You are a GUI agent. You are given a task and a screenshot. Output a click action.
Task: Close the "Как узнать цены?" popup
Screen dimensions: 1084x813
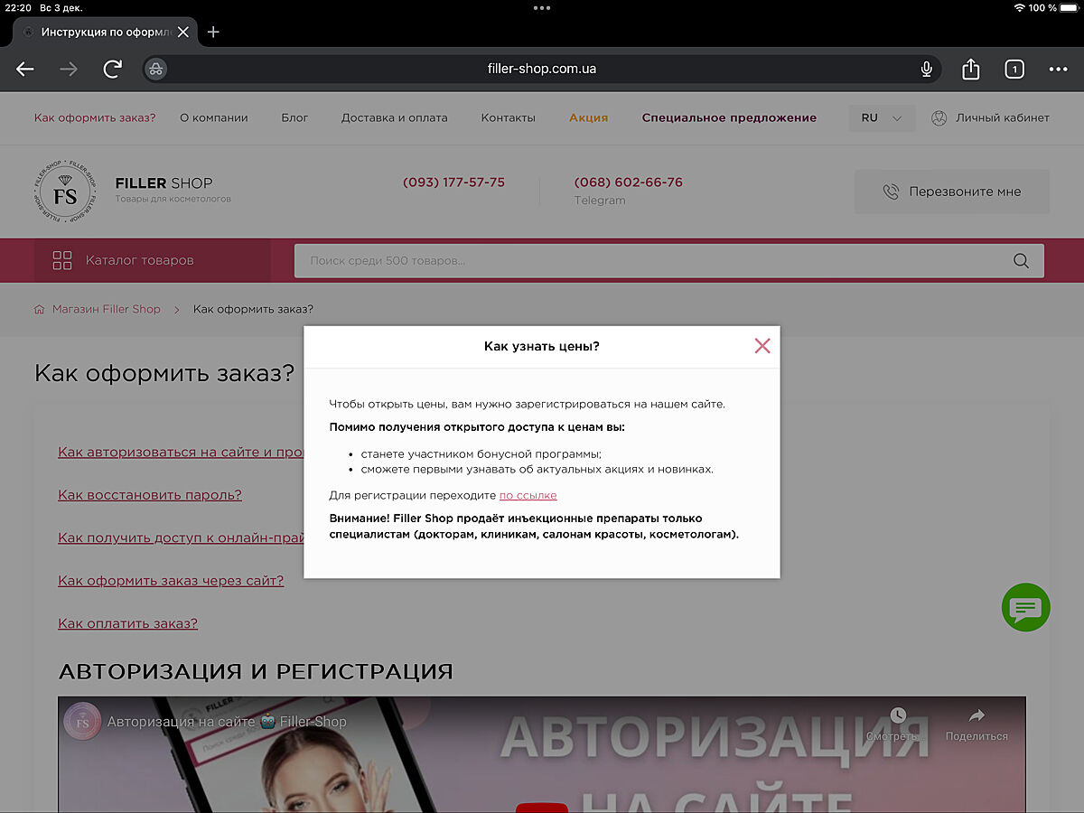pos(762,346)
